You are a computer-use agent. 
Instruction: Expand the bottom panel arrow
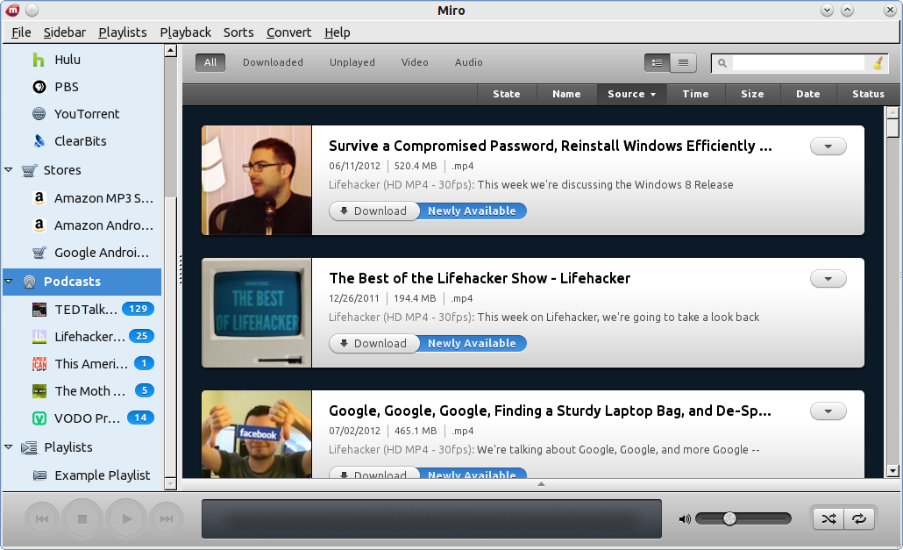point(541,484)
